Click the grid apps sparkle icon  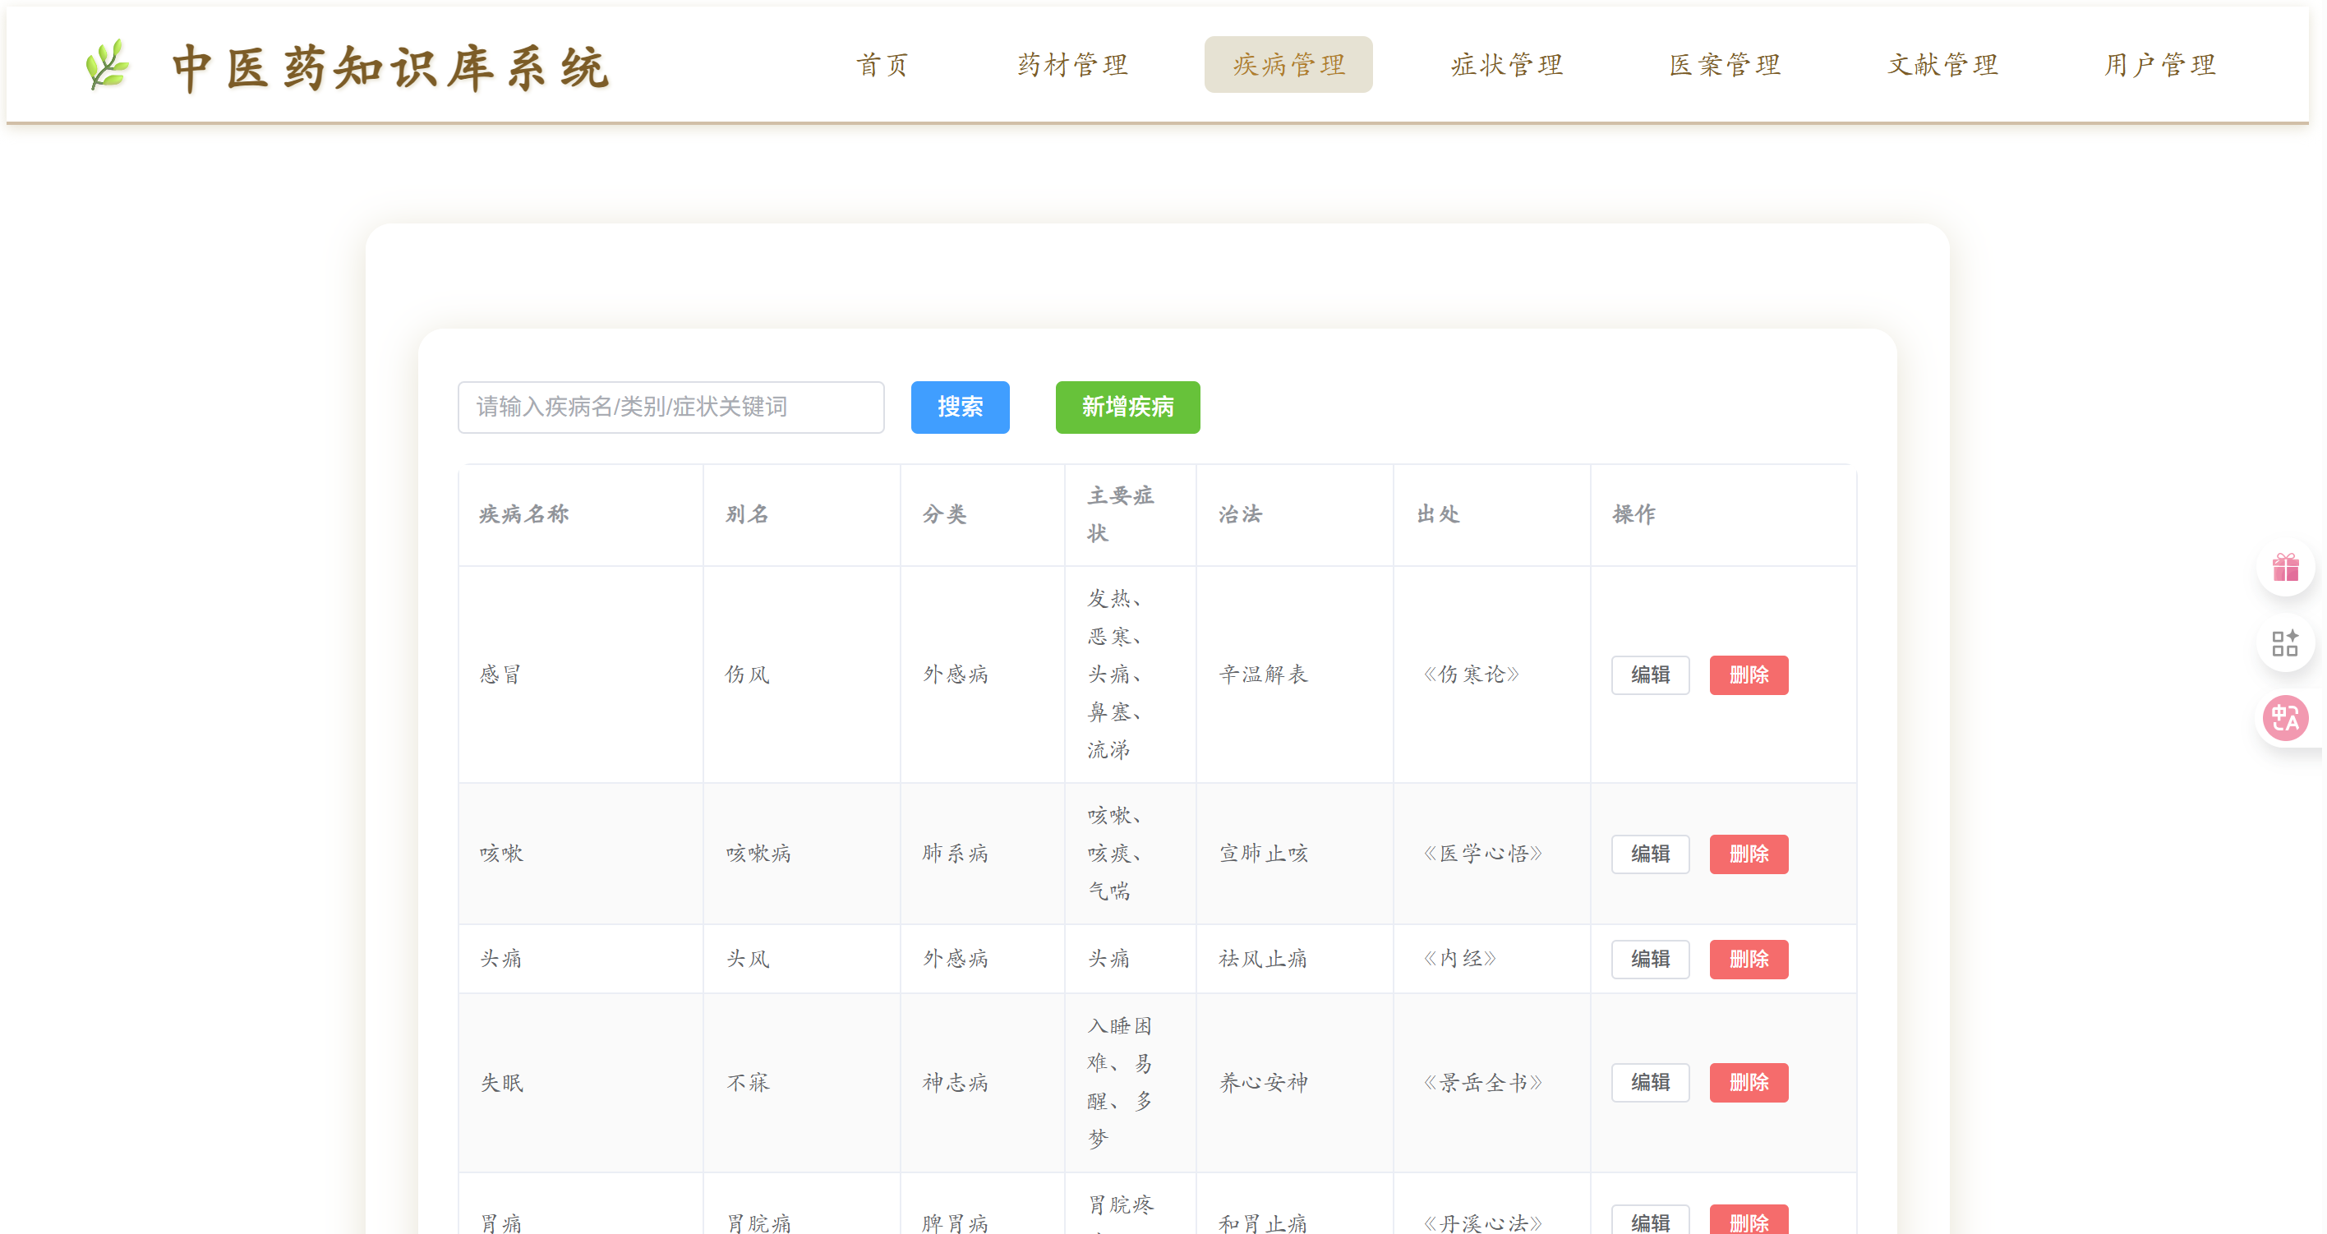(x=2284, y=643)
